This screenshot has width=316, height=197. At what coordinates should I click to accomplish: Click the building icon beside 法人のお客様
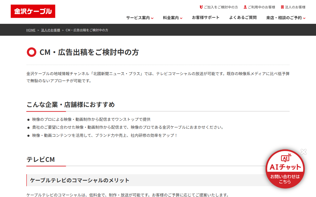coord(282,7)
